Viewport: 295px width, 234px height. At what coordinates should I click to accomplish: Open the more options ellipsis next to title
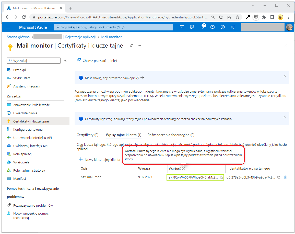139,46
